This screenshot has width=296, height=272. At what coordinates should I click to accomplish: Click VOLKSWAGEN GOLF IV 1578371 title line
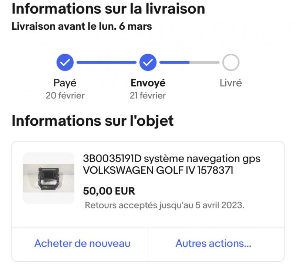pyautogui.click(x=158, y=170)
